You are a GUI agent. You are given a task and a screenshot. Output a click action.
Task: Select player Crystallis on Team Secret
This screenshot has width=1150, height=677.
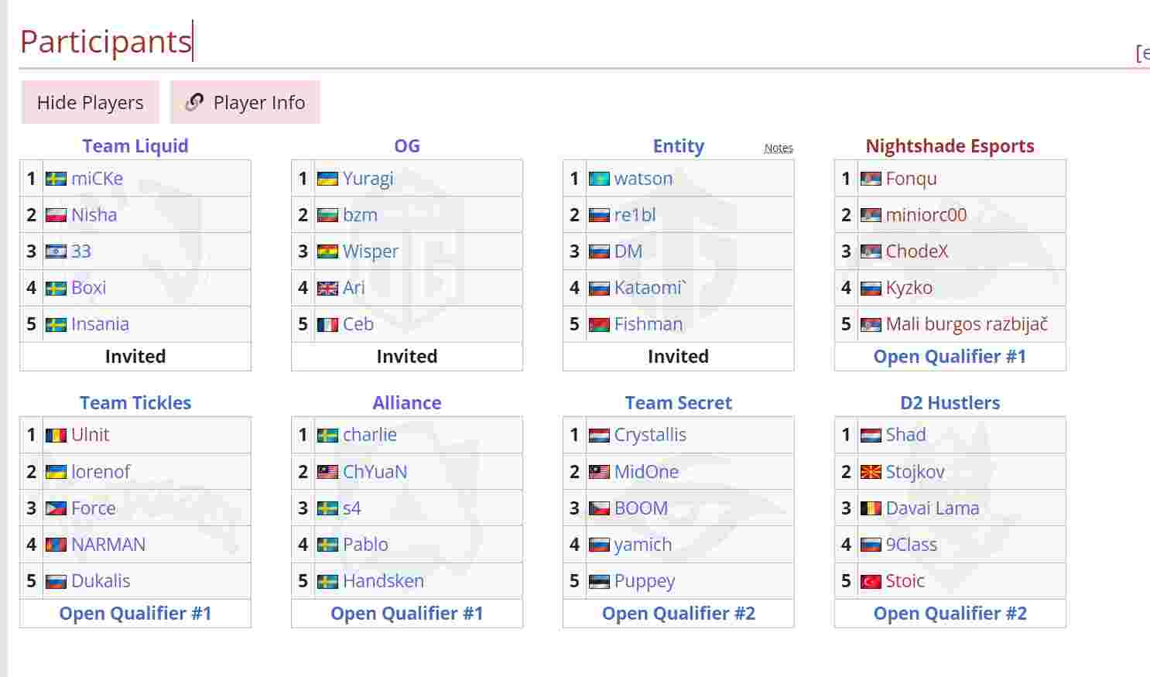click(650, 435)
